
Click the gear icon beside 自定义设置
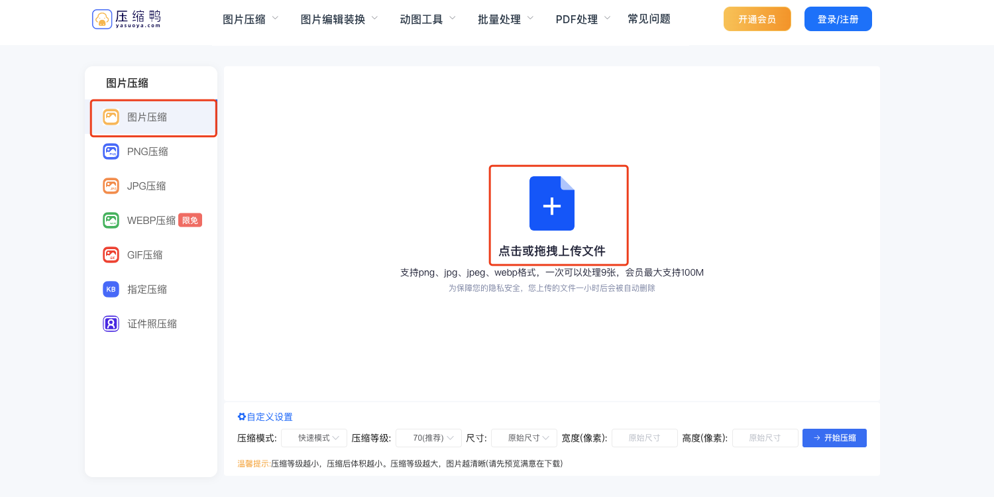tap(242, 417)
